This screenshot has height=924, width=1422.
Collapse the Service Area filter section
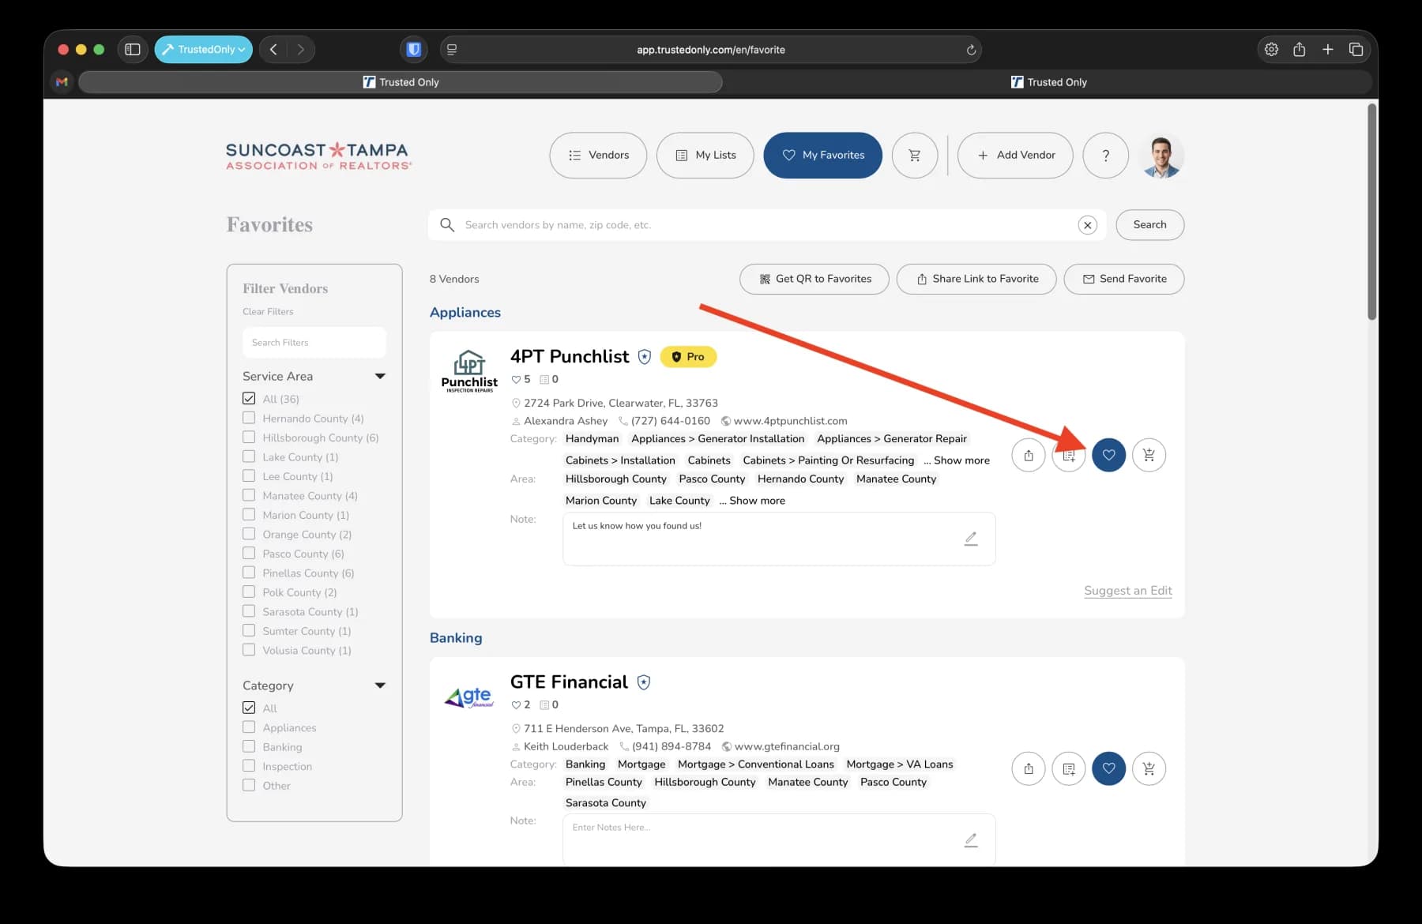click(380, 377)
